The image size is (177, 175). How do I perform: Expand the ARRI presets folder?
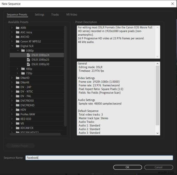coord(12,28)
